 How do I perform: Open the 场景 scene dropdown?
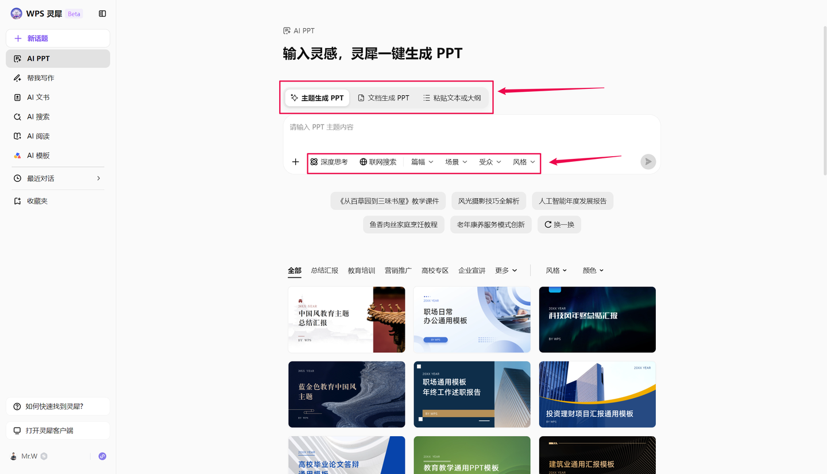[457, 162]
